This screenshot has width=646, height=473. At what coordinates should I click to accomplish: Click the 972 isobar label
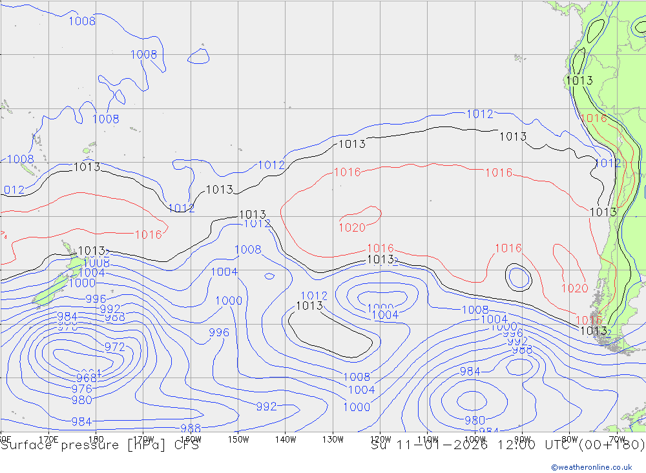[x=114, y=347]
